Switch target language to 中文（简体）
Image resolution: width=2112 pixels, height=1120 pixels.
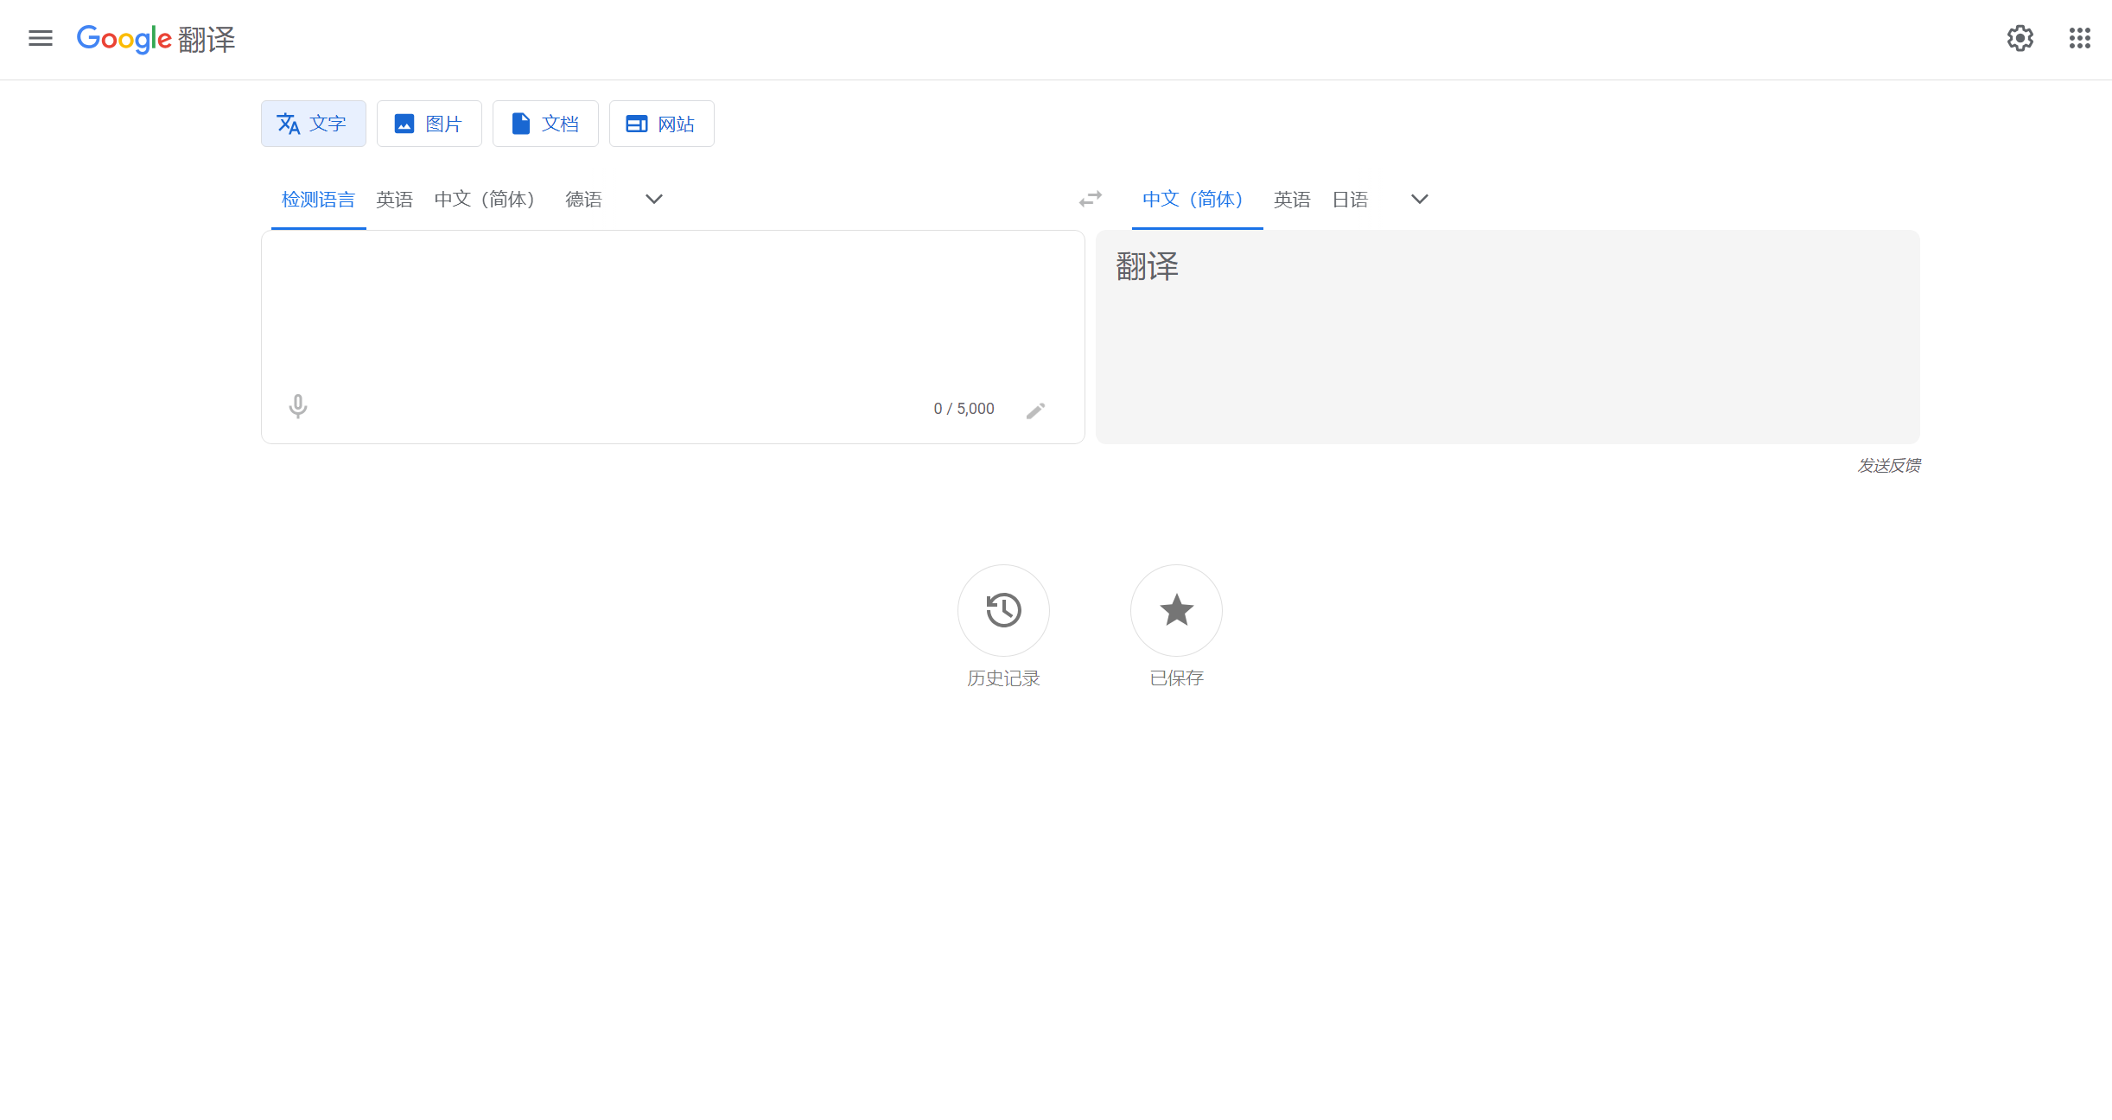point(1195,199)
